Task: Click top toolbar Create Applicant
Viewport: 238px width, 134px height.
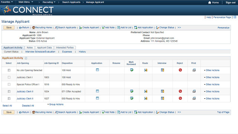Action: click(x=89, y=28)
